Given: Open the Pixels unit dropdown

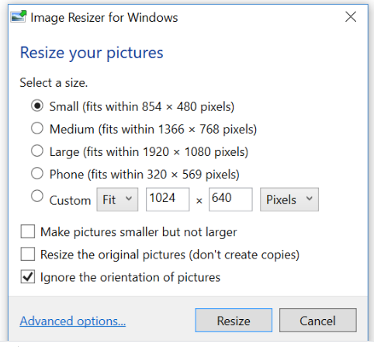Looking at the screenshot, I should coord(289,200).
